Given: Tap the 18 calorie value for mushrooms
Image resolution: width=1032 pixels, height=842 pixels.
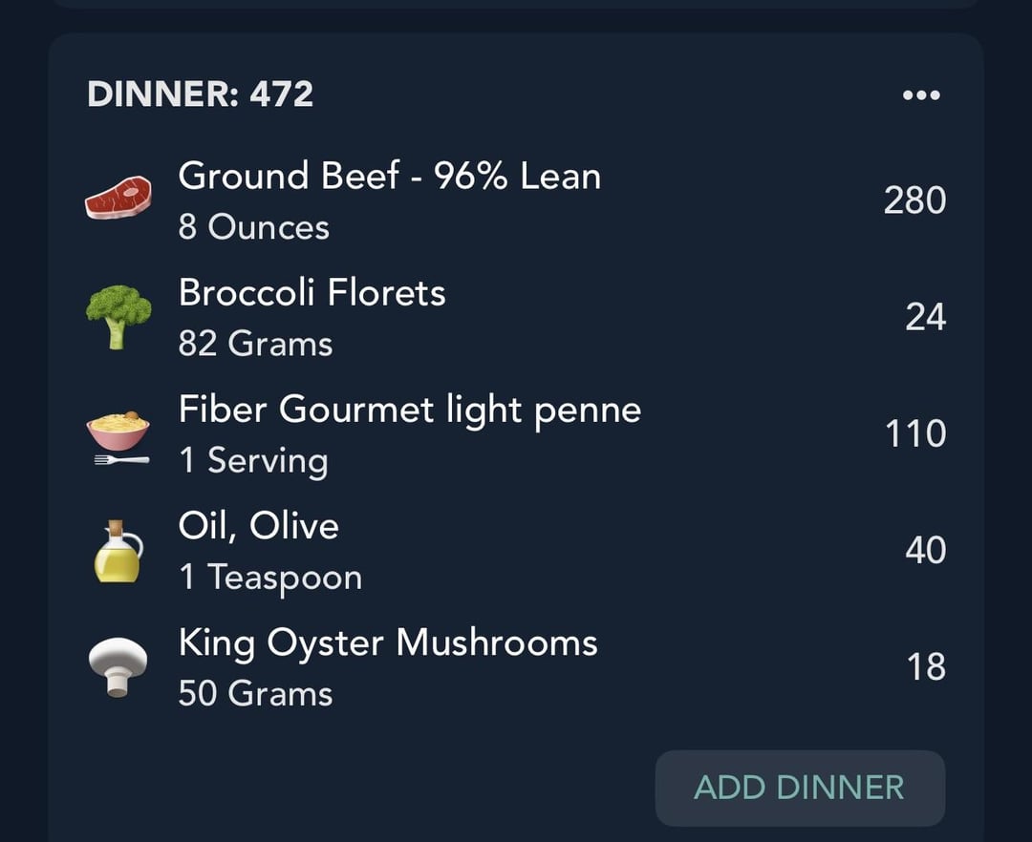Looking at the screenshot, I should 926,667.
